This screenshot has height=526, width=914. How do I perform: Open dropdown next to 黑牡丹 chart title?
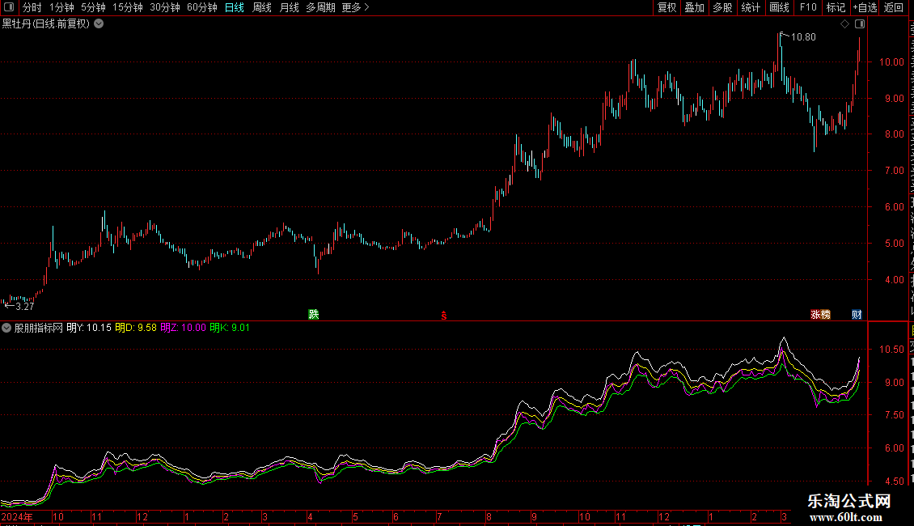point(99,23)
